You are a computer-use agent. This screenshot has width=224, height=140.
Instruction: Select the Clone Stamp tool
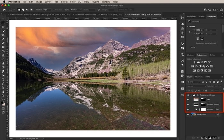pos(3,55)
